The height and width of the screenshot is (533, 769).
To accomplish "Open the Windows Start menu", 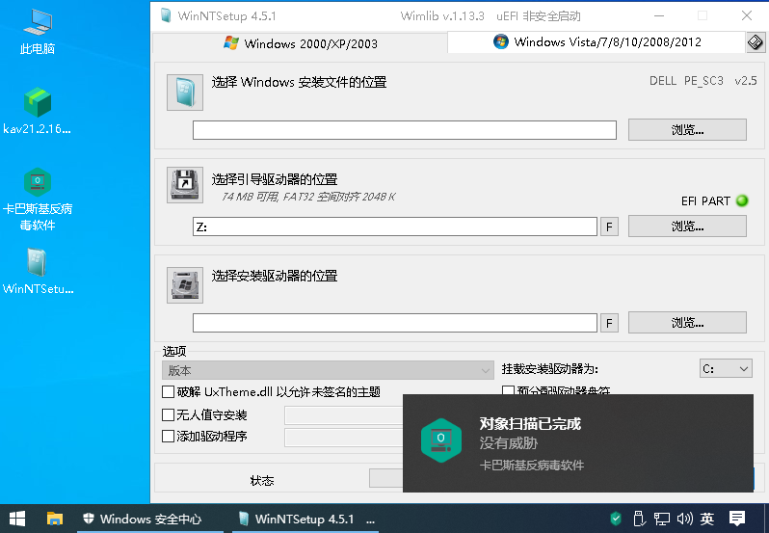I will [x=17, y=519].
